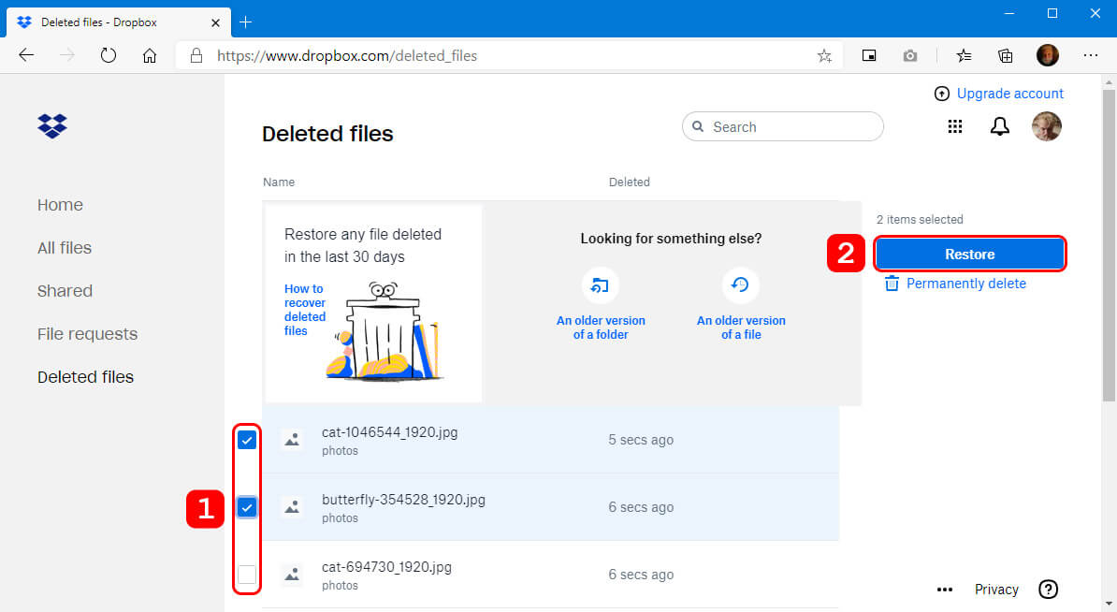Open the account avatar menu in Dropbox
Image resolution: width=1117 pixels, height=612 pixels.
tap(1046, 127)
